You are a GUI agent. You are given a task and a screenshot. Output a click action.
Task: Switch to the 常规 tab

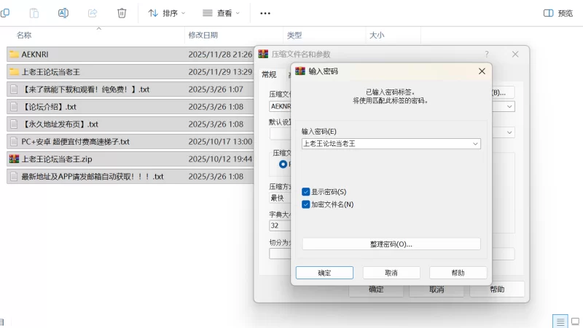tap(269, 74)
